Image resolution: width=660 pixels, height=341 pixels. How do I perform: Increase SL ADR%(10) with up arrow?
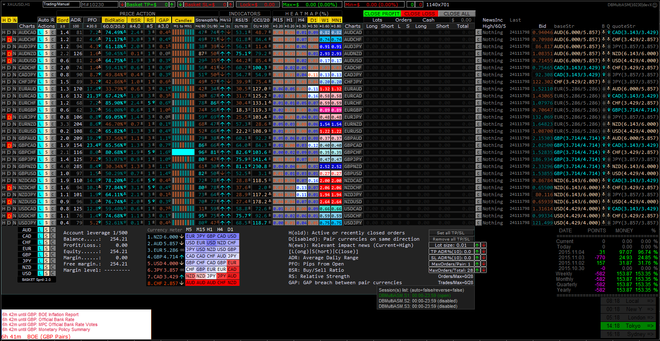(477, 258)
